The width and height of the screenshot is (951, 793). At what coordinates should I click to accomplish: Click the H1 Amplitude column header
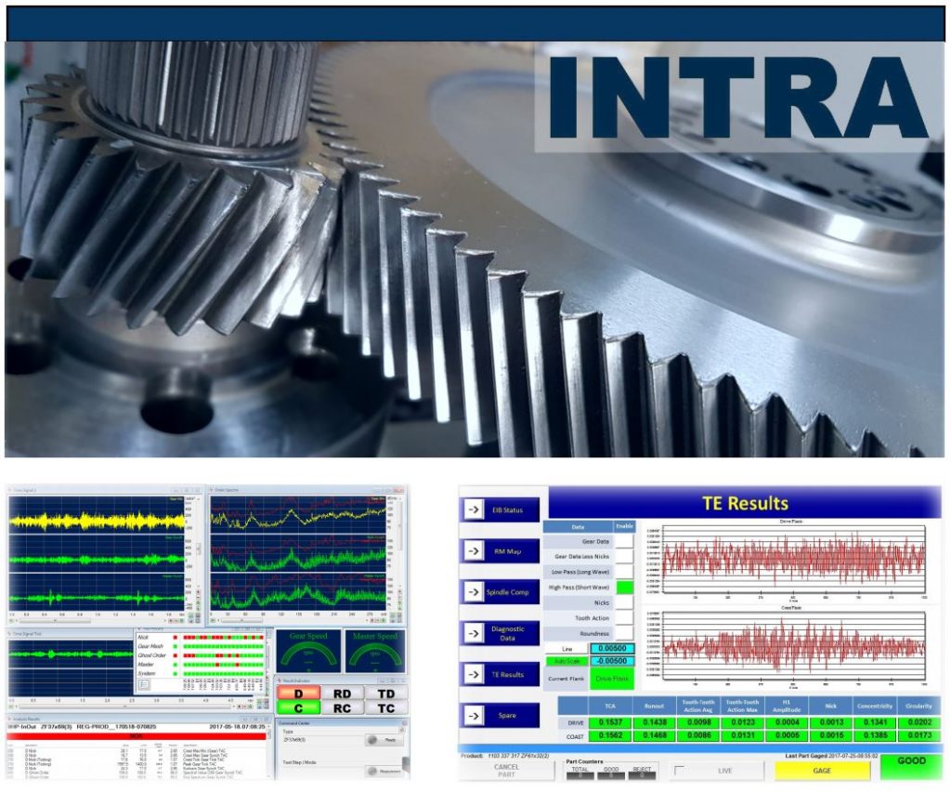pos(788,706)
